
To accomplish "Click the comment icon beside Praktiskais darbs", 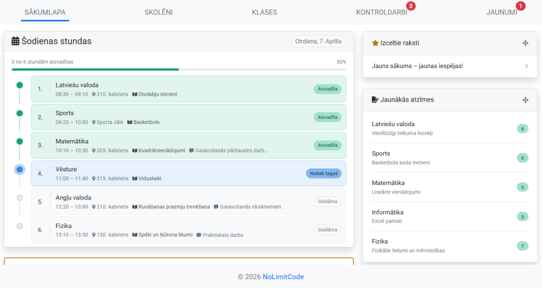I will coord(199,235).
